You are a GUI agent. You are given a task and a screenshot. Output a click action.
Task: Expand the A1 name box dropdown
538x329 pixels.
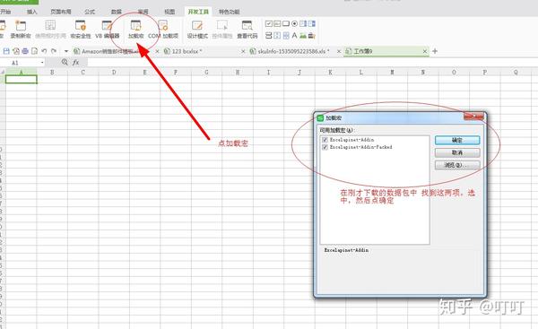coord(42,63)
